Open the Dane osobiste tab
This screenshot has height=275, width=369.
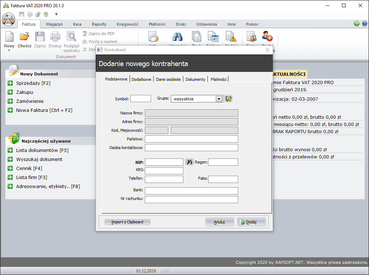coord(168,79)
